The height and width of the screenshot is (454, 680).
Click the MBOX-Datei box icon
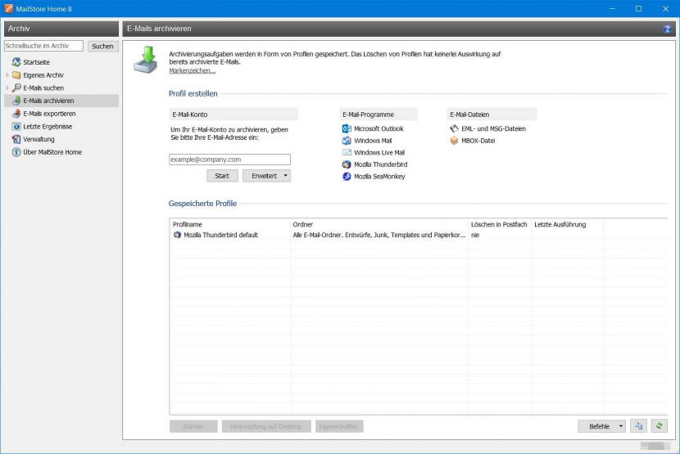[454, 141]
